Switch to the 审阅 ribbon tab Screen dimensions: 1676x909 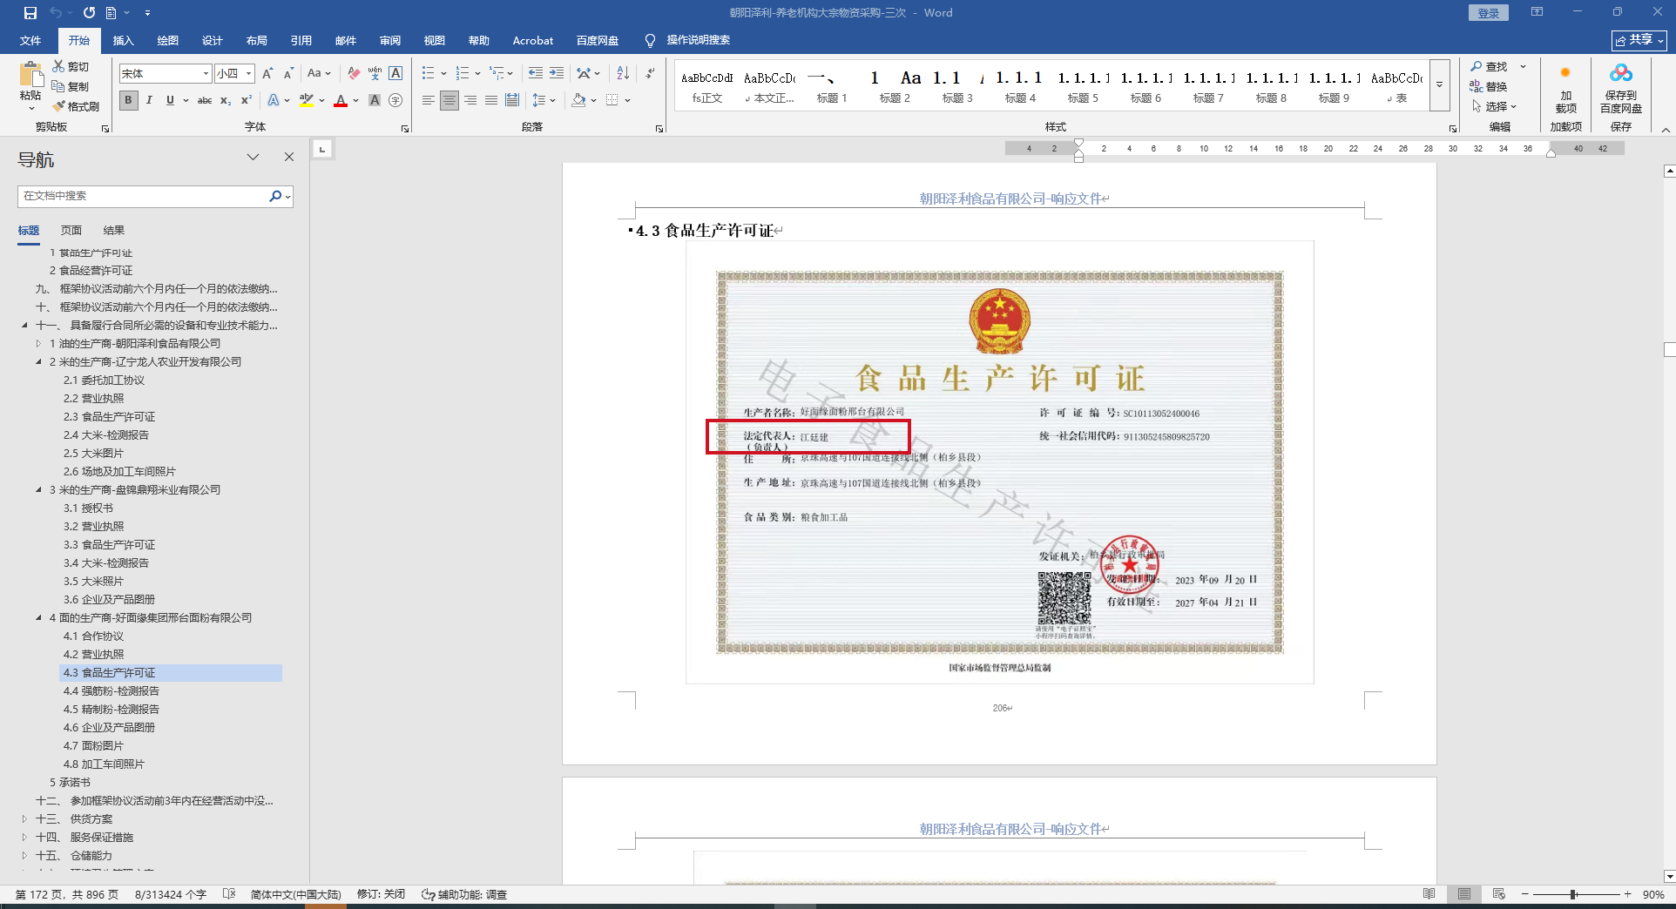[x=390, y=40]
